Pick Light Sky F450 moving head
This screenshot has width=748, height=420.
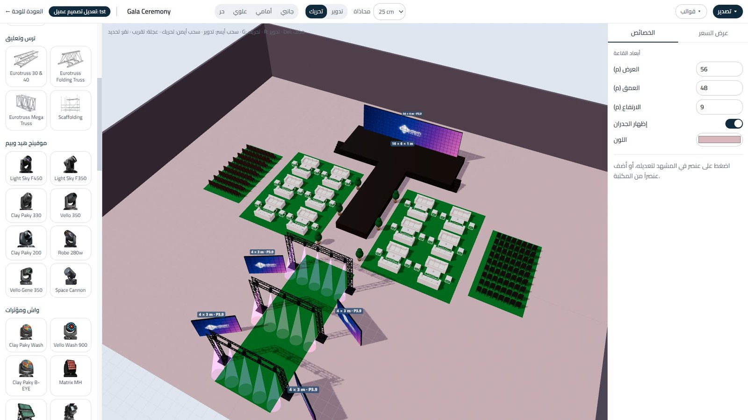pyautogui.click(x=26, y=168)
